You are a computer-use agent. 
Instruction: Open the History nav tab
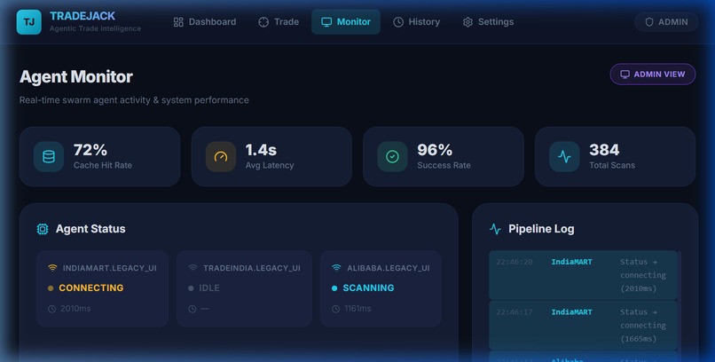point(416,22)
